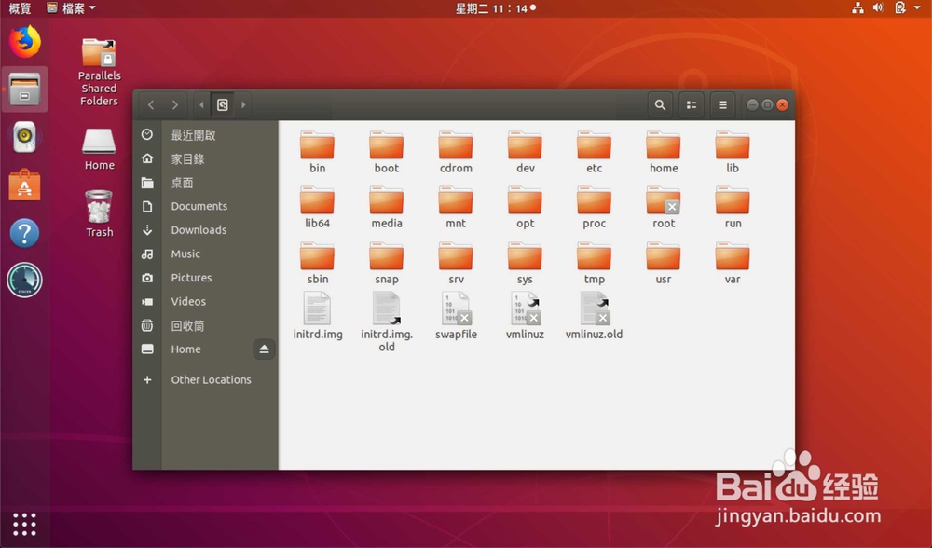Screen dimensions: 932x548
Task: Open 最近開啟 in the sidebar
Action: [x=206, y=135]
